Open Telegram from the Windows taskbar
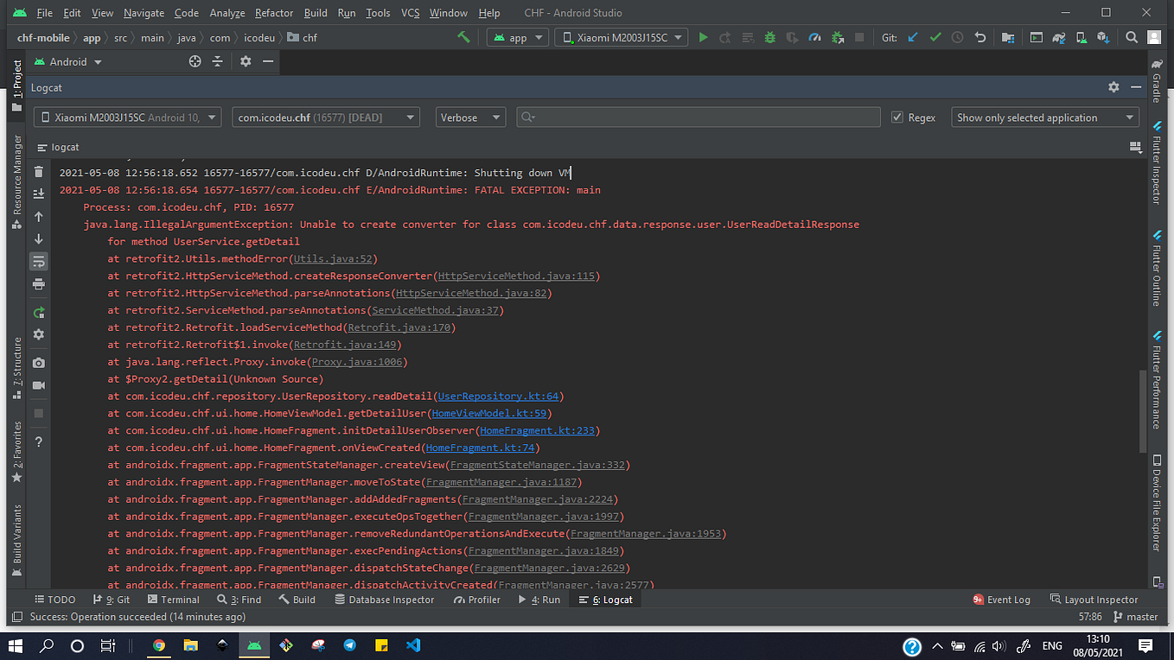The image size is (1174, 660). click(x=349, y=645)
